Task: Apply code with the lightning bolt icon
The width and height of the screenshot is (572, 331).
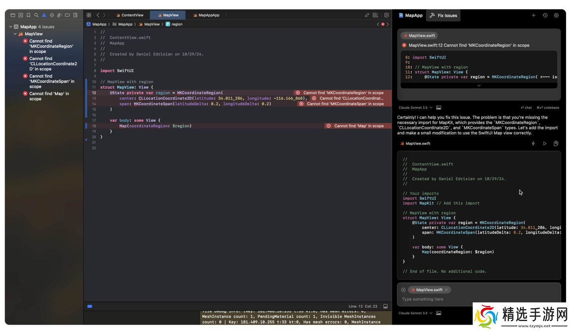Action: (533, 143)
